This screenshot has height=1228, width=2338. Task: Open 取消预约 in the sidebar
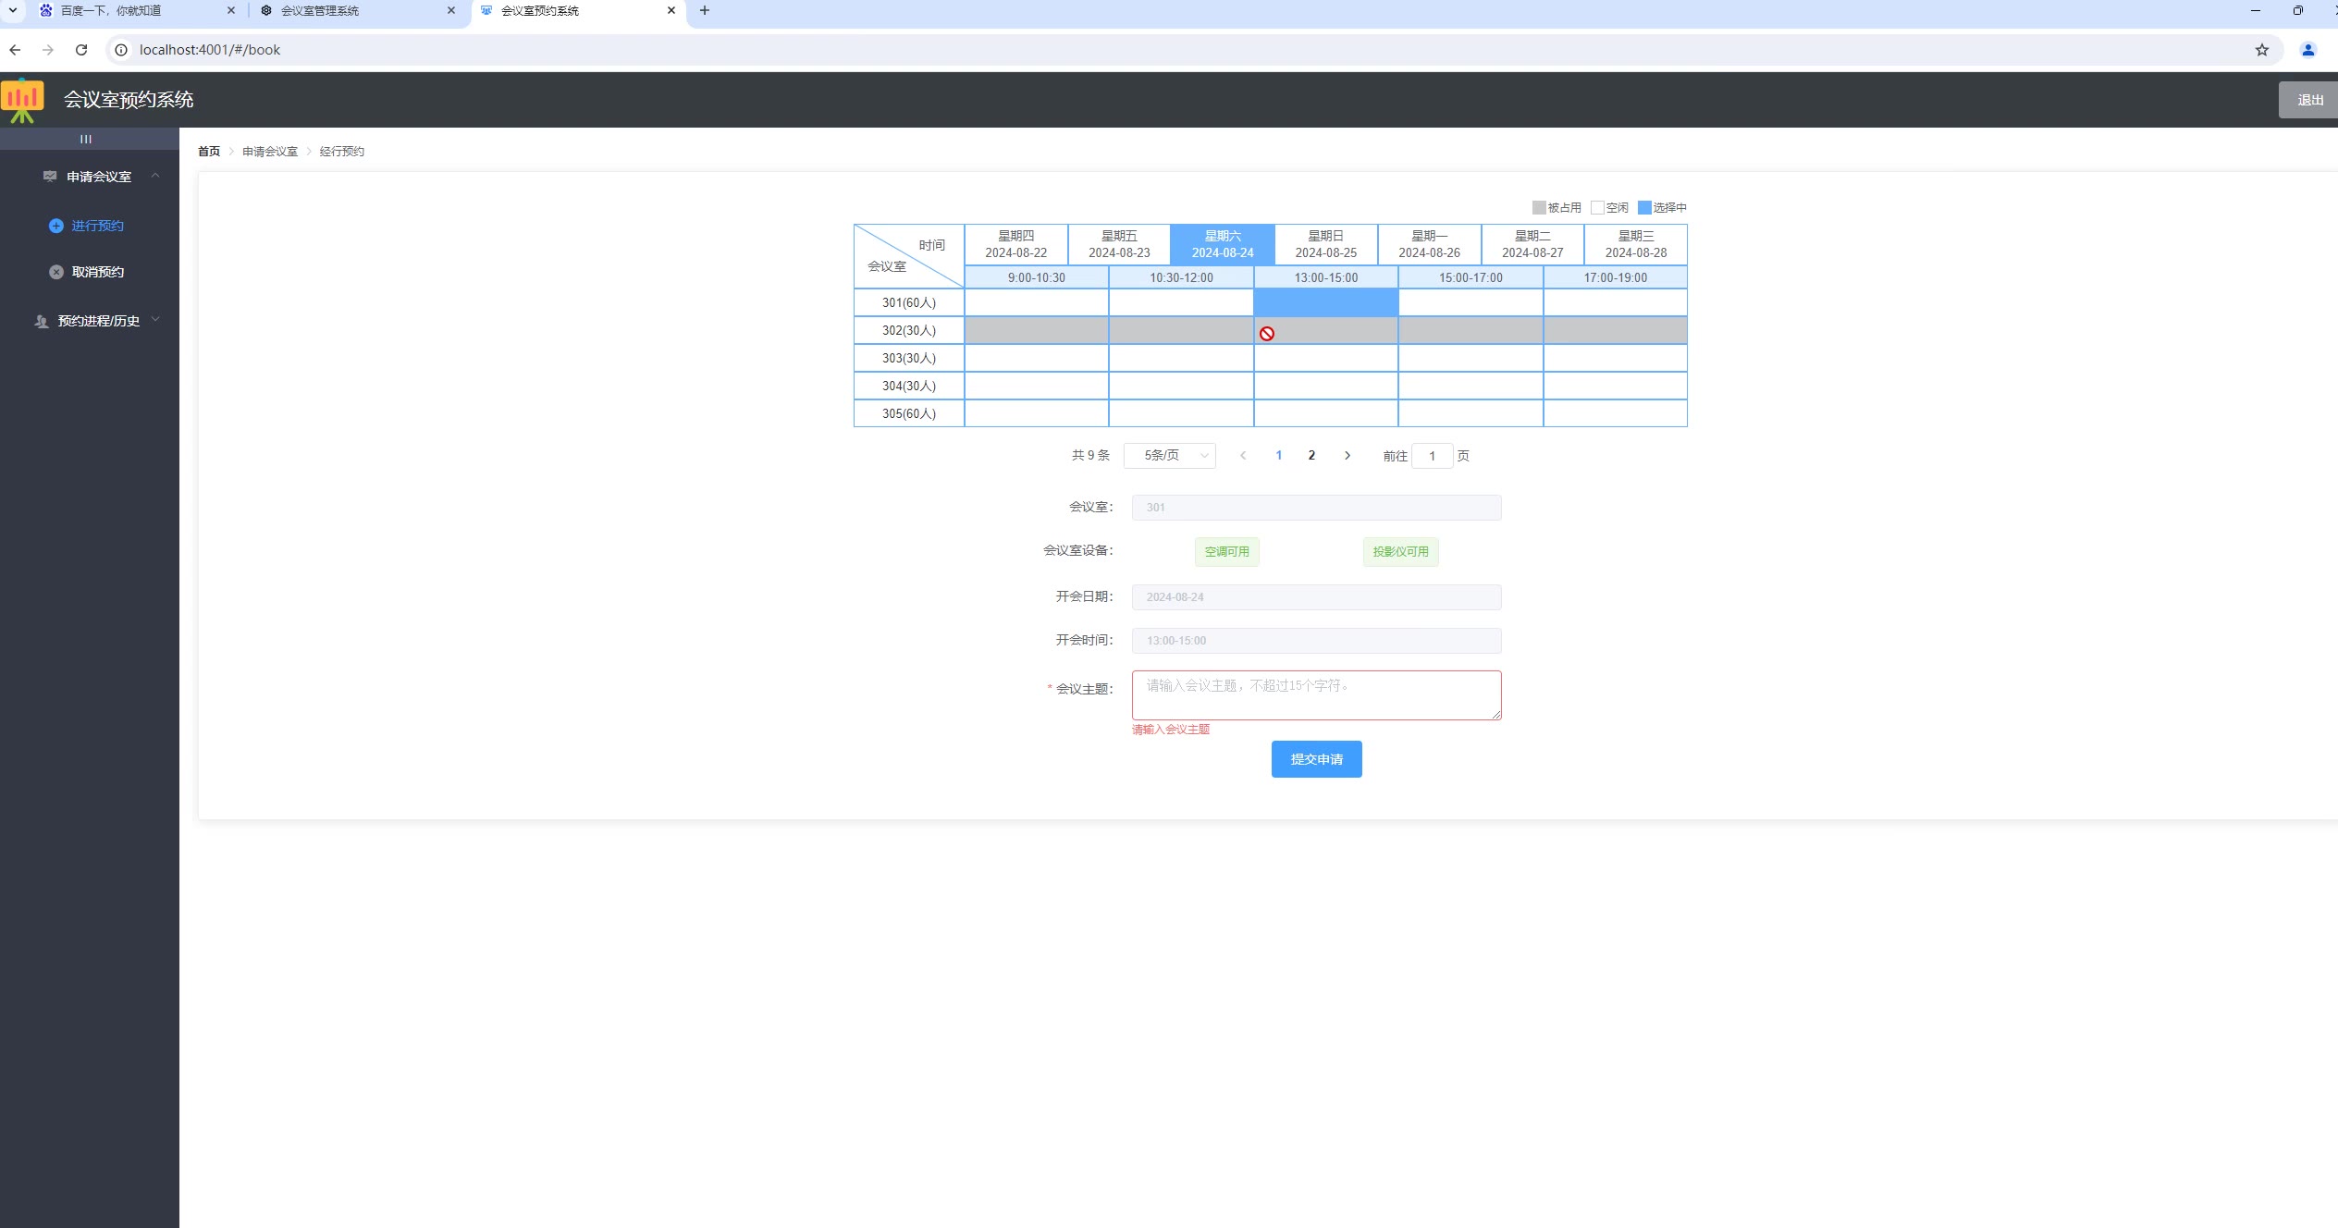tap(97, 272)
